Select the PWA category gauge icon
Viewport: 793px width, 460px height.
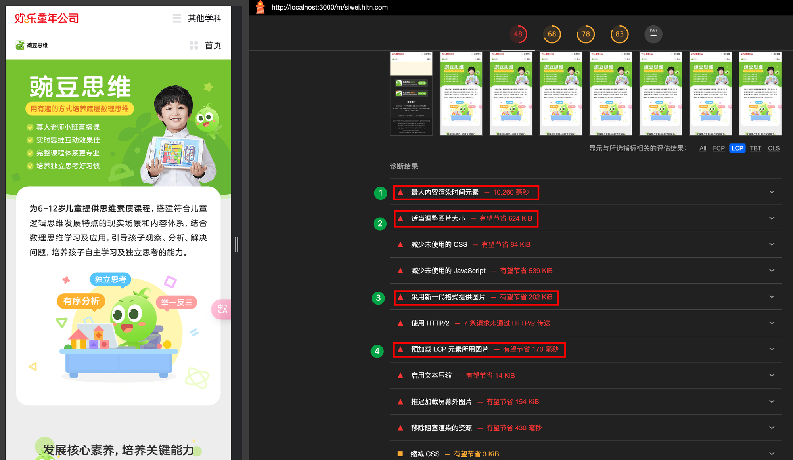point(653,34)
